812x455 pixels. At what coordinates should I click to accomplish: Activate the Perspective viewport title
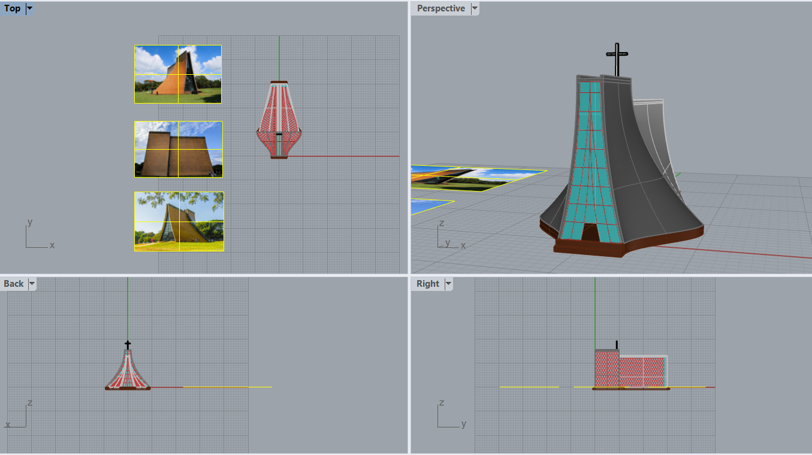pos(441,8)
